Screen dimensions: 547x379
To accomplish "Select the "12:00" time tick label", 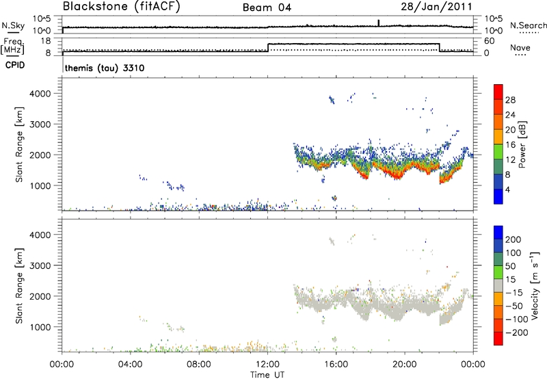I will pos(267,365).
